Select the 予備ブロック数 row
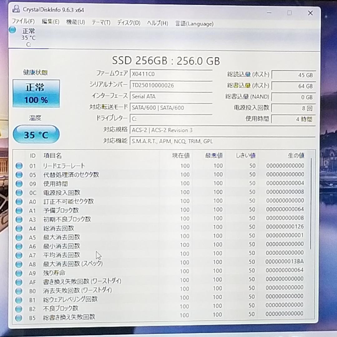 pos(160,210)
